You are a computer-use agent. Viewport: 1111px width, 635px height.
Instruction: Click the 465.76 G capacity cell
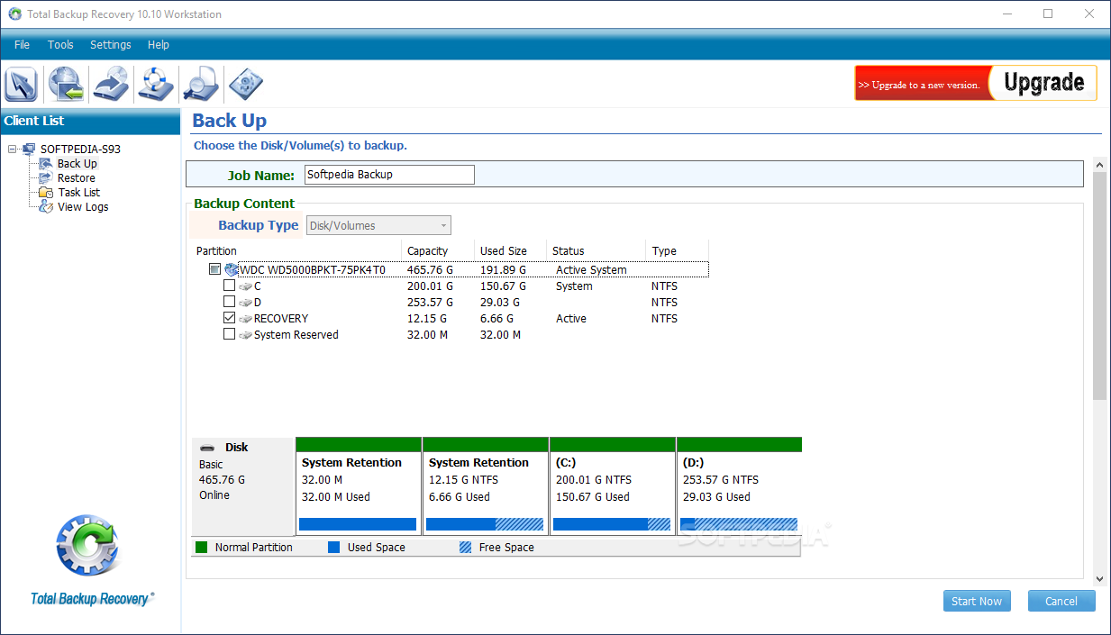(430, 270)
